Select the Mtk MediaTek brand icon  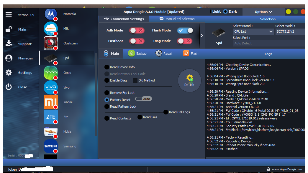[51, 29]
